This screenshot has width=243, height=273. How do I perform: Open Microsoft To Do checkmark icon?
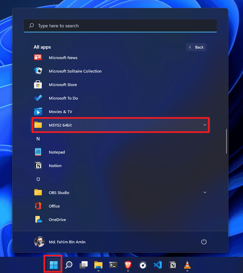(38, 98)
